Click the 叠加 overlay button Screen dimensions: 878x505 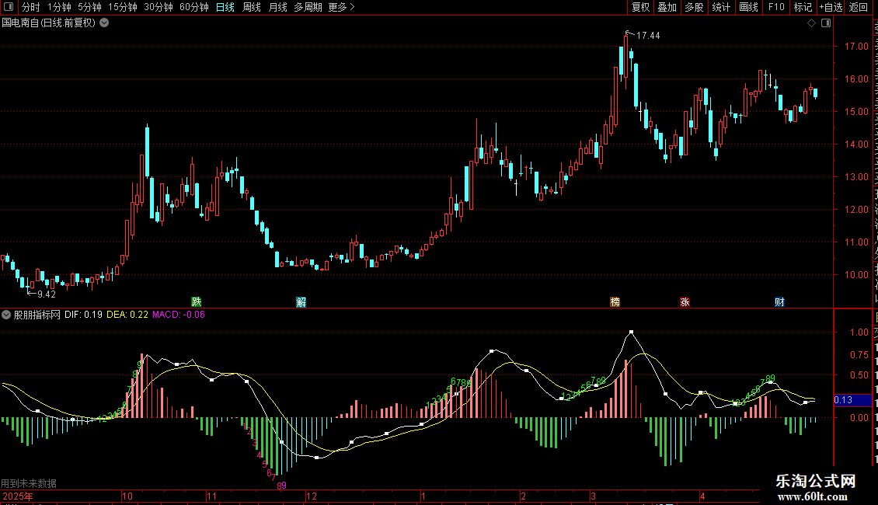click(x=667, y=7)
